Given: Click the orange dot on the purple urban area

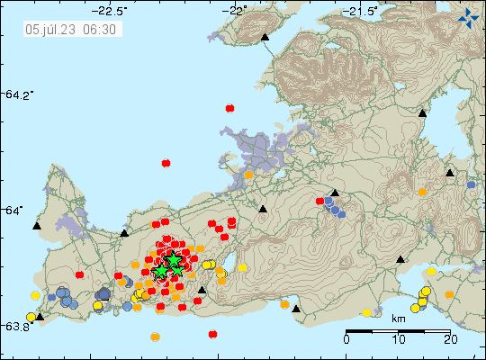Looking at the screenshot, I should (248, 175).
